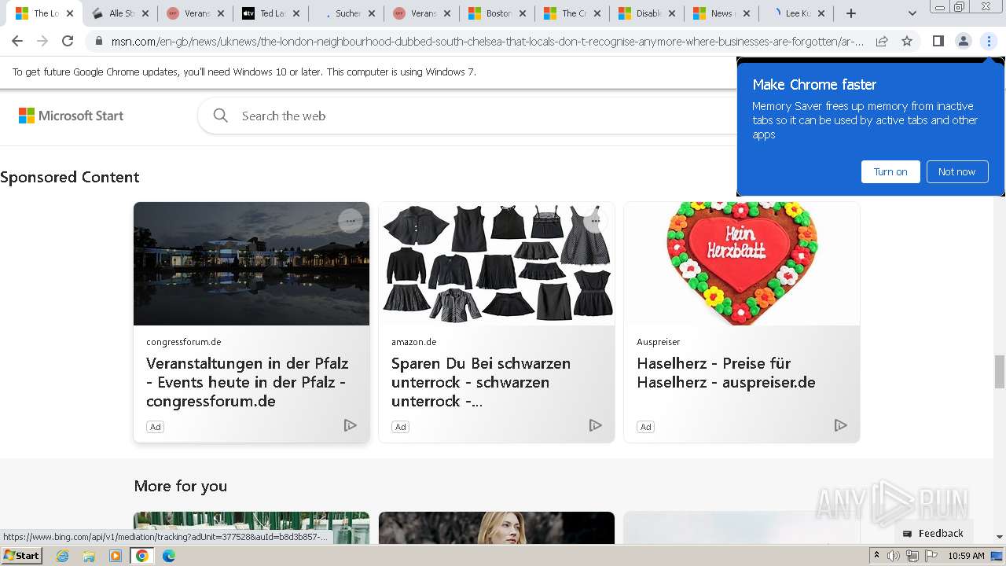The height and width of the screenshot is (566, 1006).
Task: Open the Chrome profile avatar
Action: [963, 41]
